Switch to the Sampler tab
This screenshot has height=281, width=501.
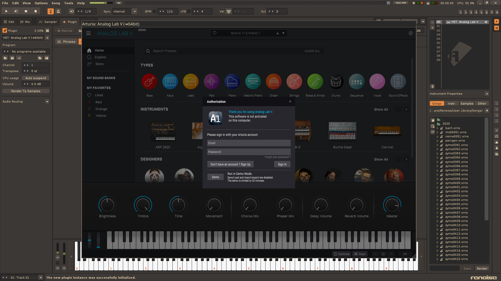(x=48, y=22)
